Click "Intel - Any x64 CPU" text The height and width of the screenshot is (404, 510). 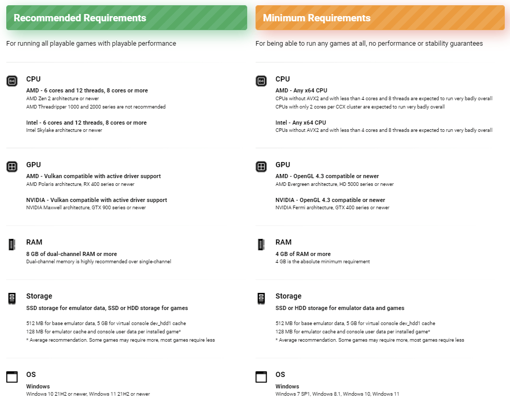click(301, 123)
